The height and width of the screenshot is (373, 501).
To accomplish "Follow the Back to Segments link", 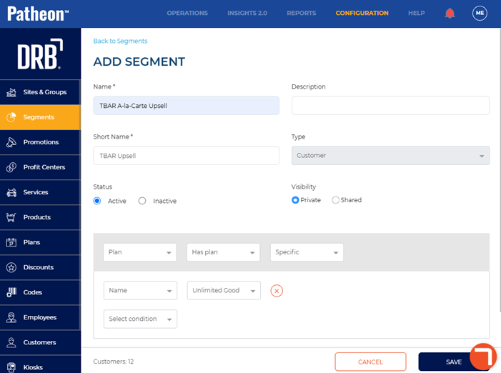I will tap(120, 41).
